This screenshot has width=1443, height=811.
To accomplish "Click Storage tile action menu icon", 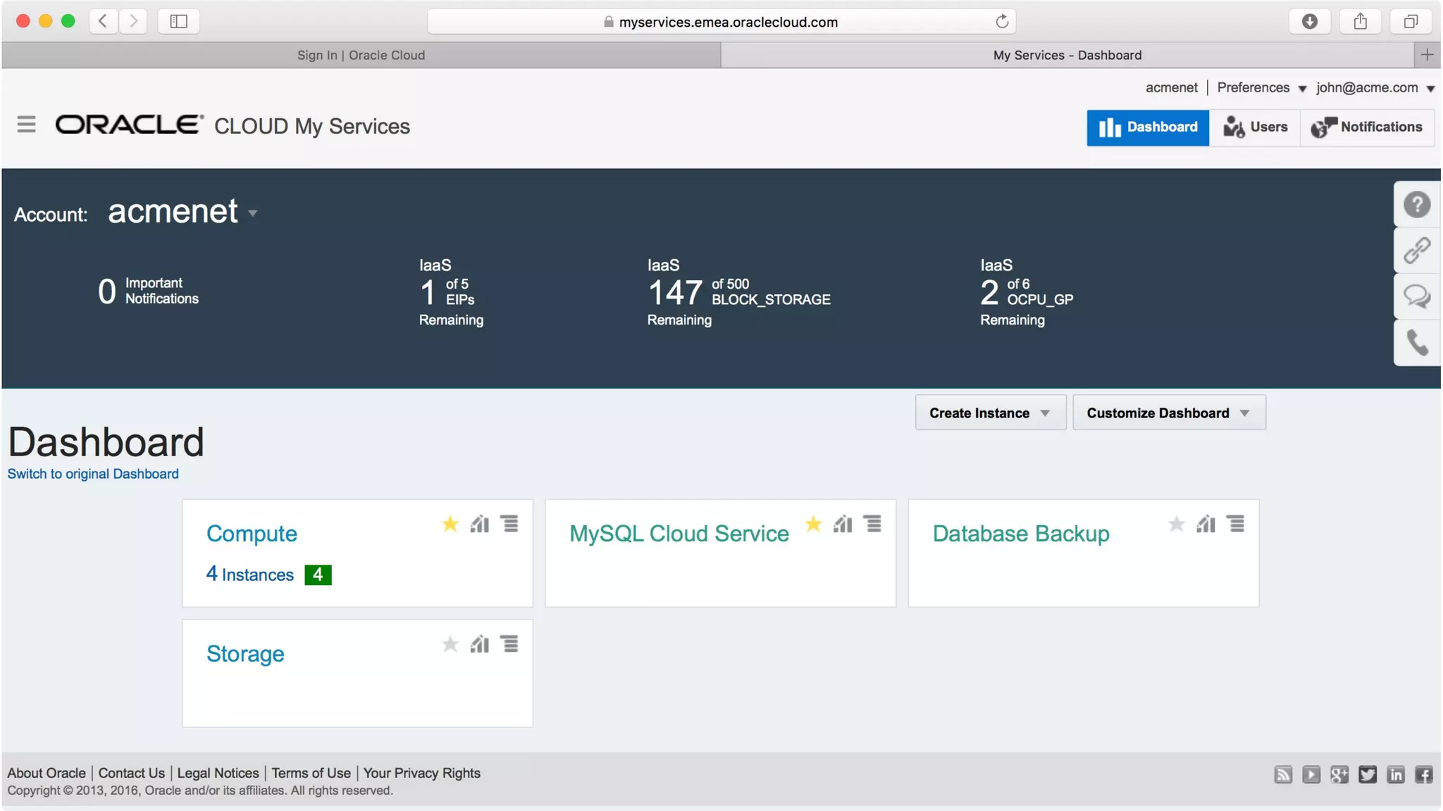I will coord(509,644).
